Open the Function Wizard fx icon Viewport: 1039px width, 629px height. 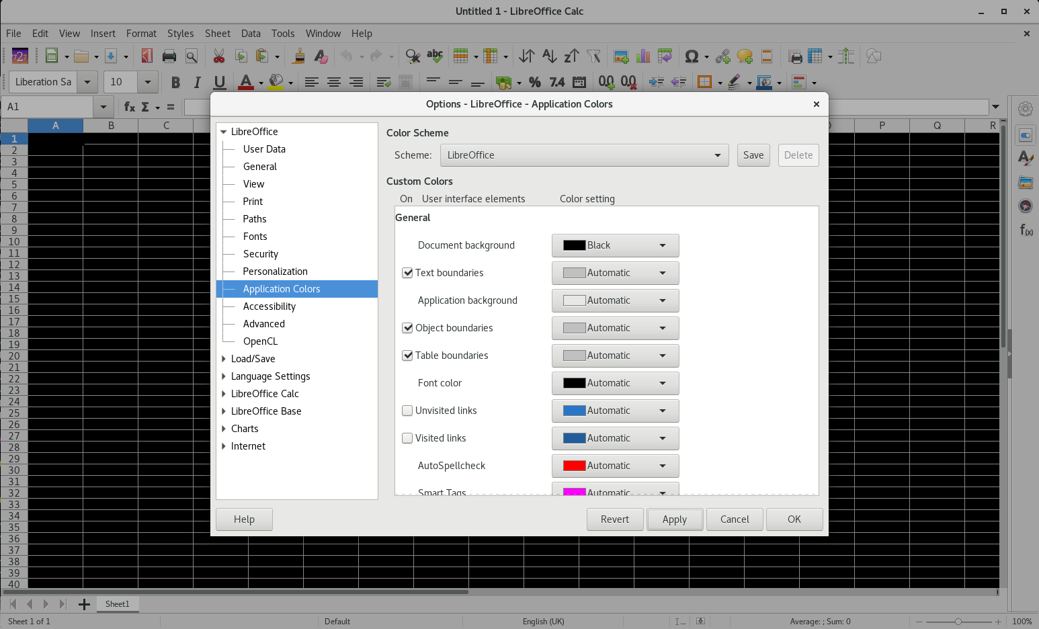tap(130, 106)
